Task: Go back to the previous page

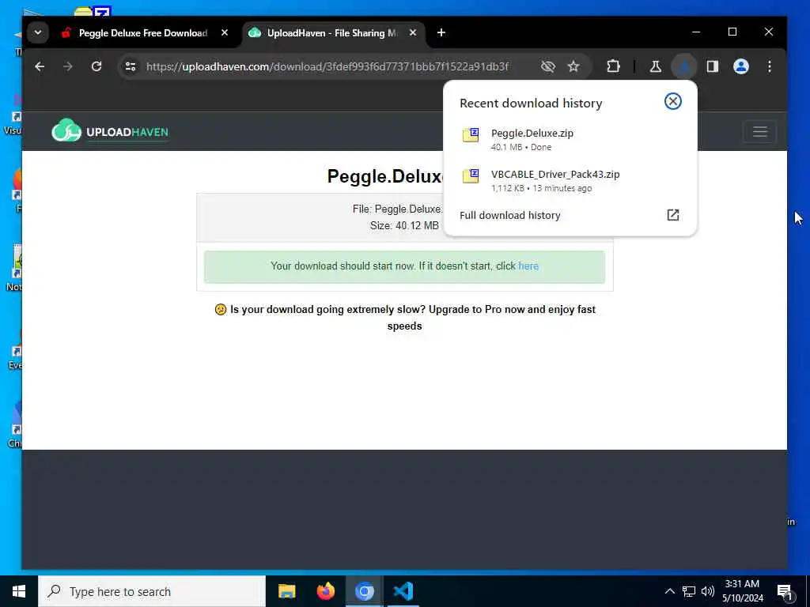Action: (40, 66)
